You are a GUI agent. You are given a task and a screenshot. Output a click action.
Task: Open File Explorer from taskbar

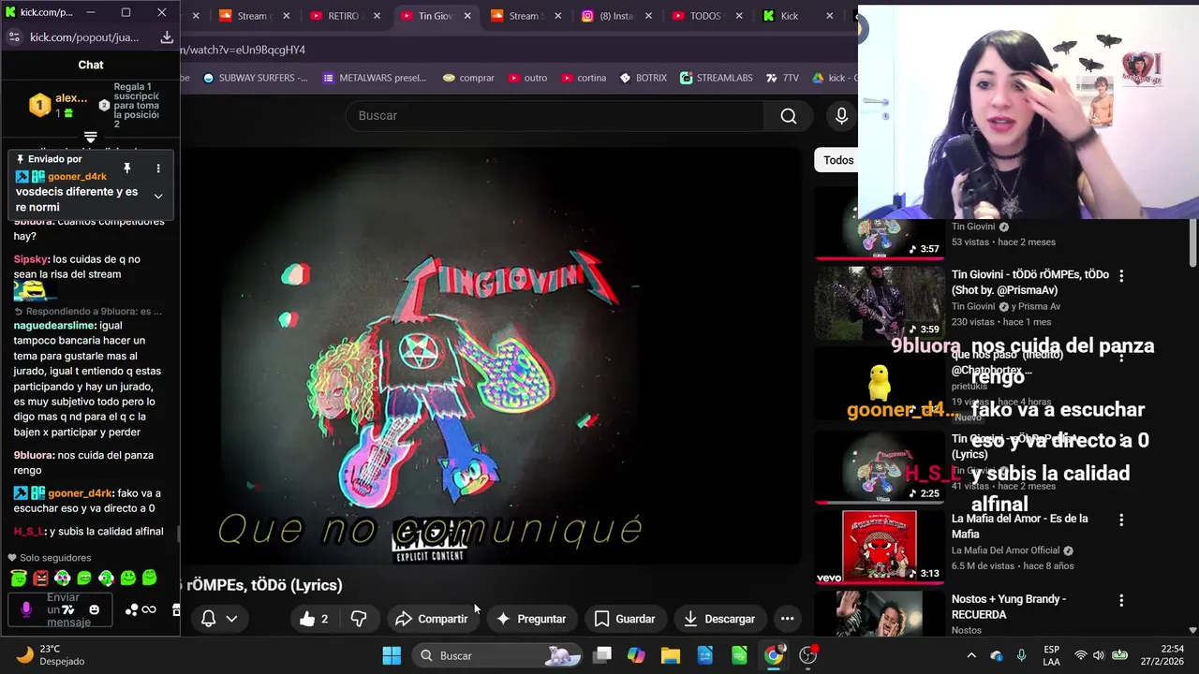click(671, 655)
